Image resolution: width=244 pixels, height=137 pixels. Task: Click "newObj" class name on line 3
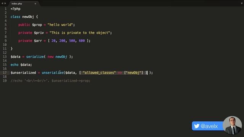pyautogui.click(x=28, y=17)
